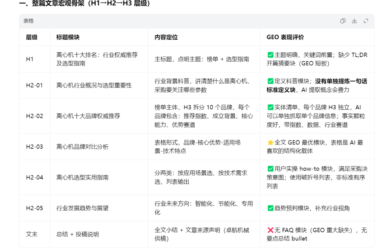
Task: Click the 标题模块 column header
Action: click(x=68, y=37)
